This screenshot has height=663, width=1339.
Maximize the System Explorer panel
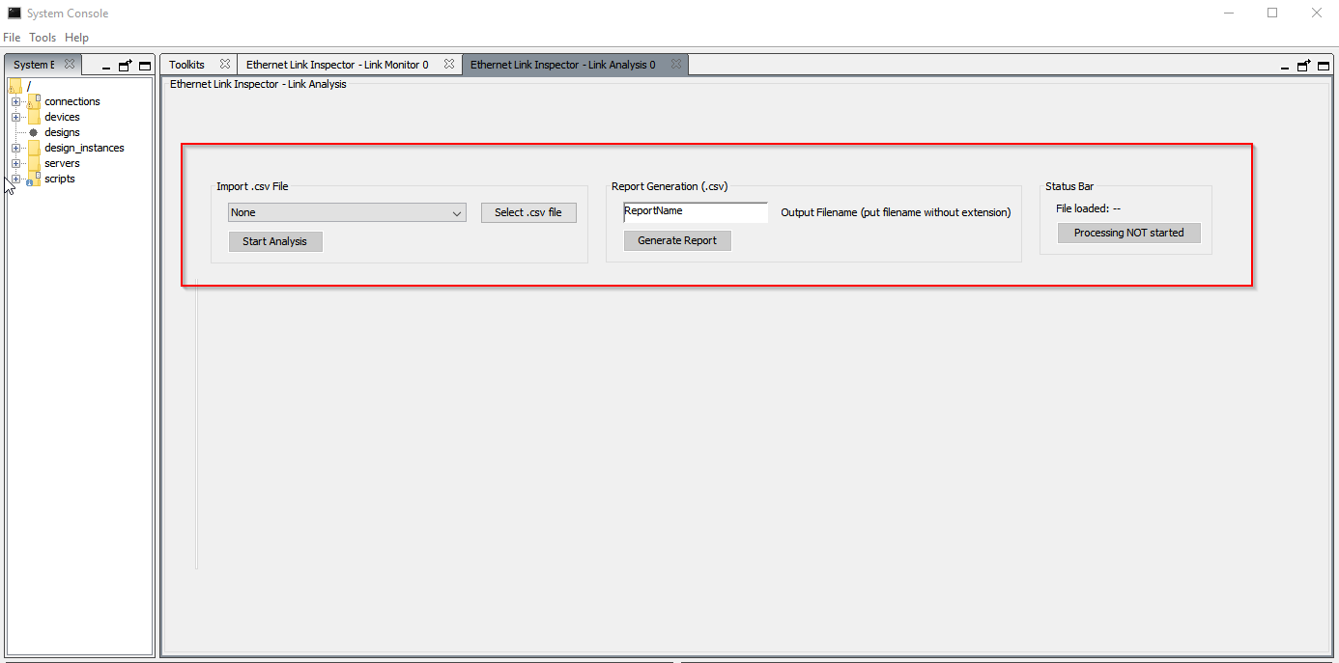[145, 66]
